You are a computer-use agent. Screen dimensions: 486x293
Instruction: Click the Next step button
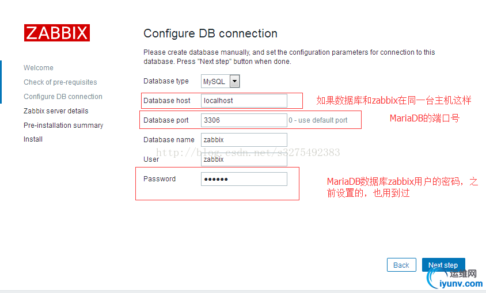point(443,265)
